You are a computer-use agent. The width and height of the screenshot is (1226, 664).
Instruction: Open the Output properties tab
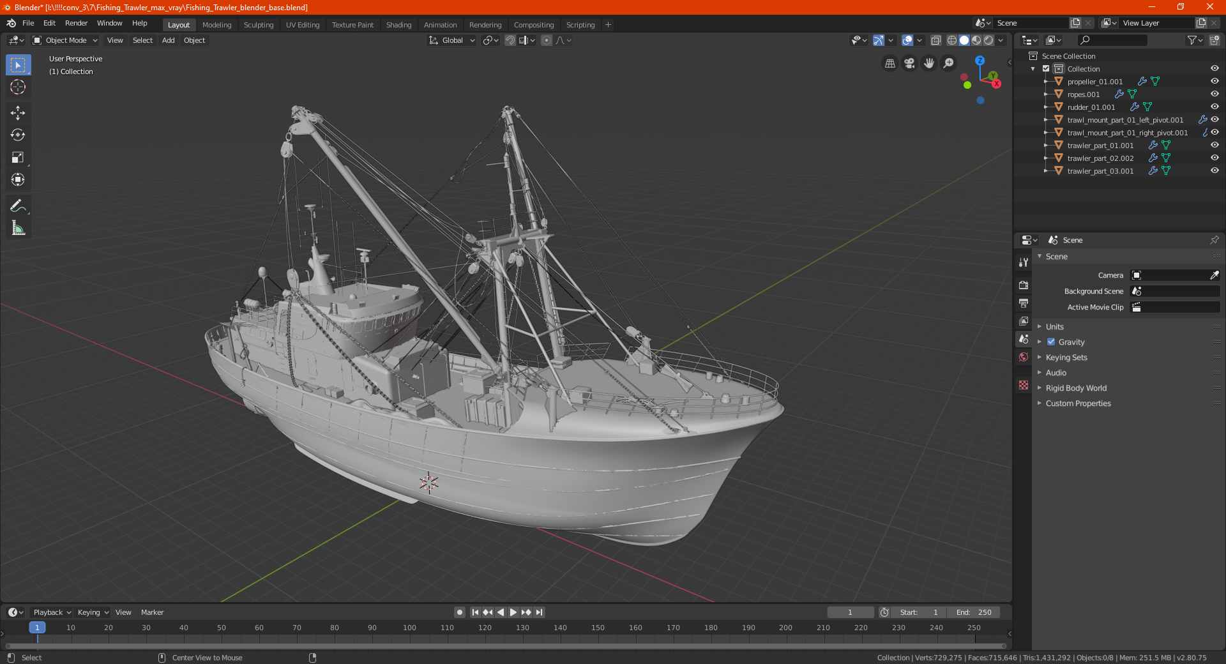(x=1024, y=303)
